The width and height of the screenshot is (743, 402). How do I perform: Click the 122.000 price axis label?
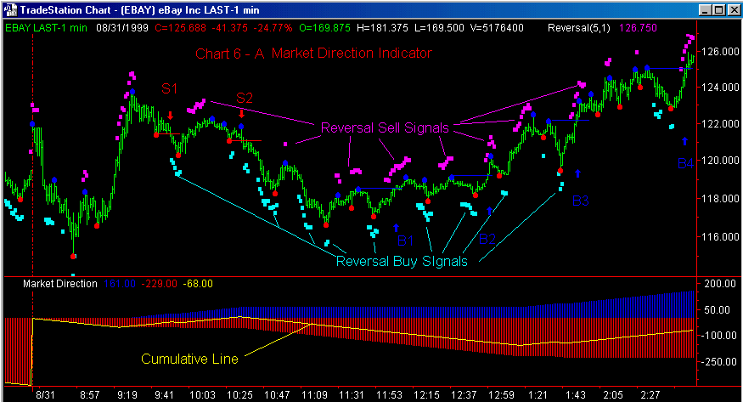pyautogui.click(x=720, y=124)
